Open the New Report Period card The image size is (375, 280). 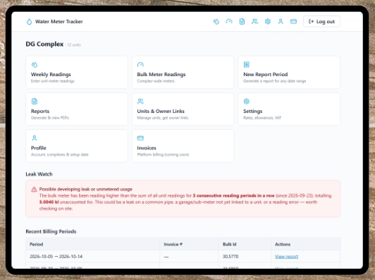pyautogui.click(x=289, y=72)
